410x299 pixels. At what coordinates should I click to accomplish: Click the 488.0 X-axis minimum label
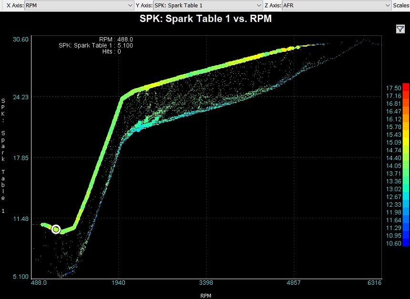(39, 283)
